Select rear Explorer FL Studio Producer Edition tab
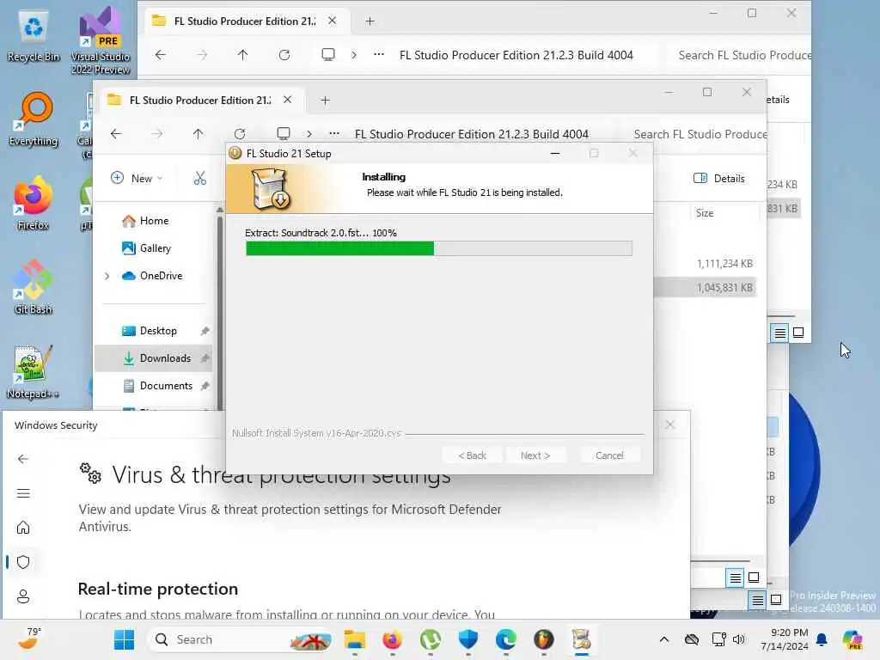 (245, 21)
